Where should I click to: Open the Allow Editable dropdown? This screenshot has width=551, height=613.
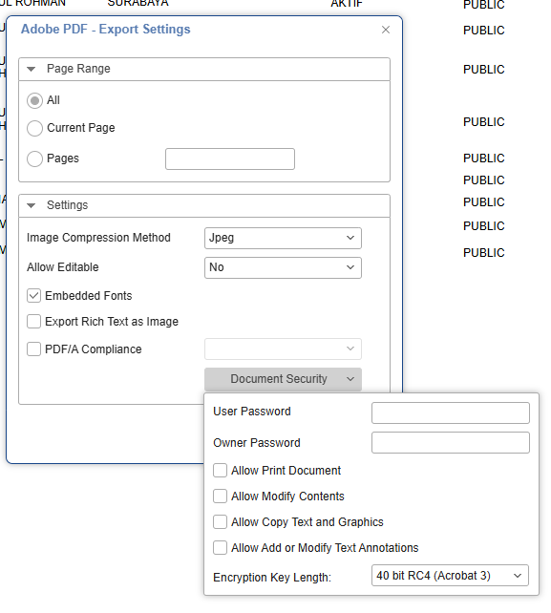(283, 267)
